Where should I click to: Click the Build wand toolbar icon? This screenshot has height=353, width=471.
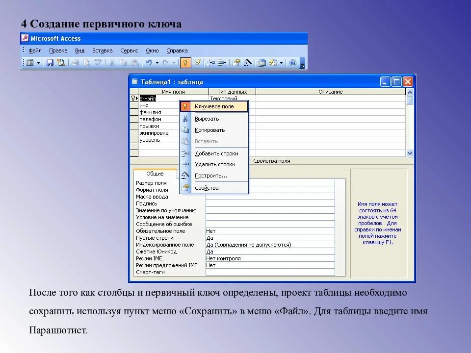[x=247, y=63]
